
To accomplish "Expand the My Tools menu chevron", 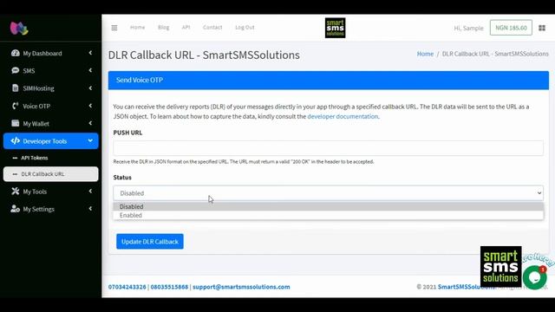I will coord(90,191).
